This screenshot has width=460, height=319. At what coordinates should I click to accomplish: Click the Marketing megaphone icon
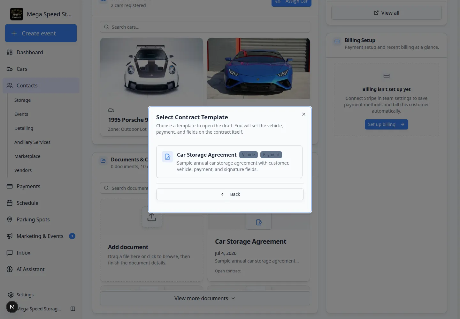[x=10, y=236]
